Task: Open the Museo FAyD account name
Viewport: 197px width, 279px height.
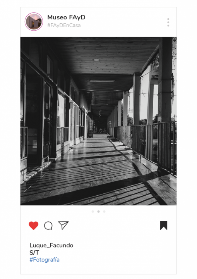Action: click(x=66, y=17)
